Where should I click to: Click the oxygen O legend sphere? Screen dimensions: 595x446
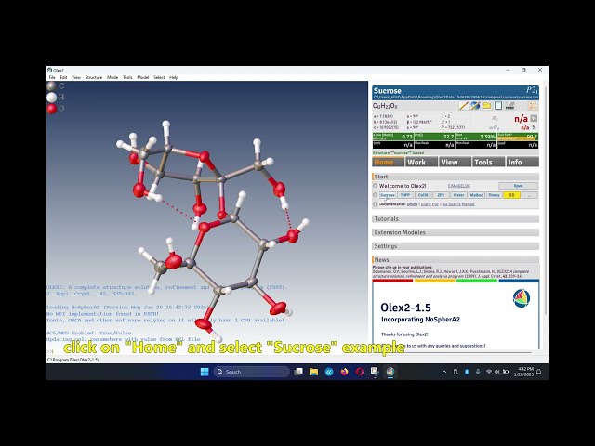(x=52, y=109)
